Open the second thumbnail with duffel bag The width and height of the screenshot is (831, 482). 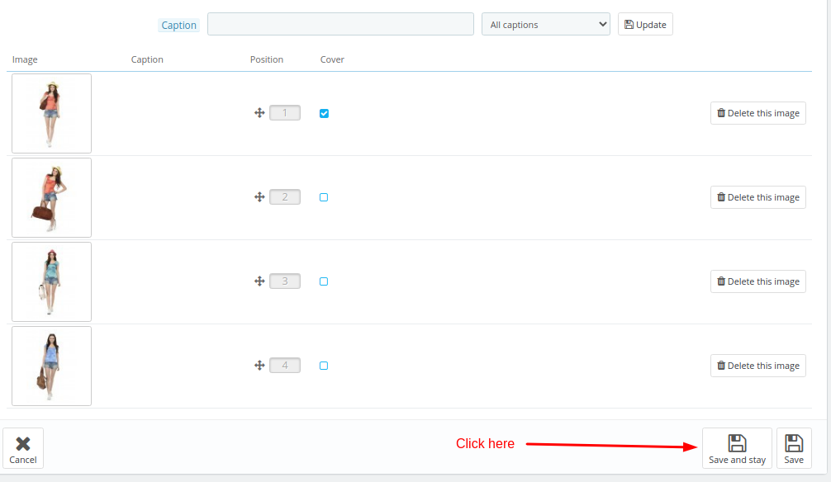(51, 197)
